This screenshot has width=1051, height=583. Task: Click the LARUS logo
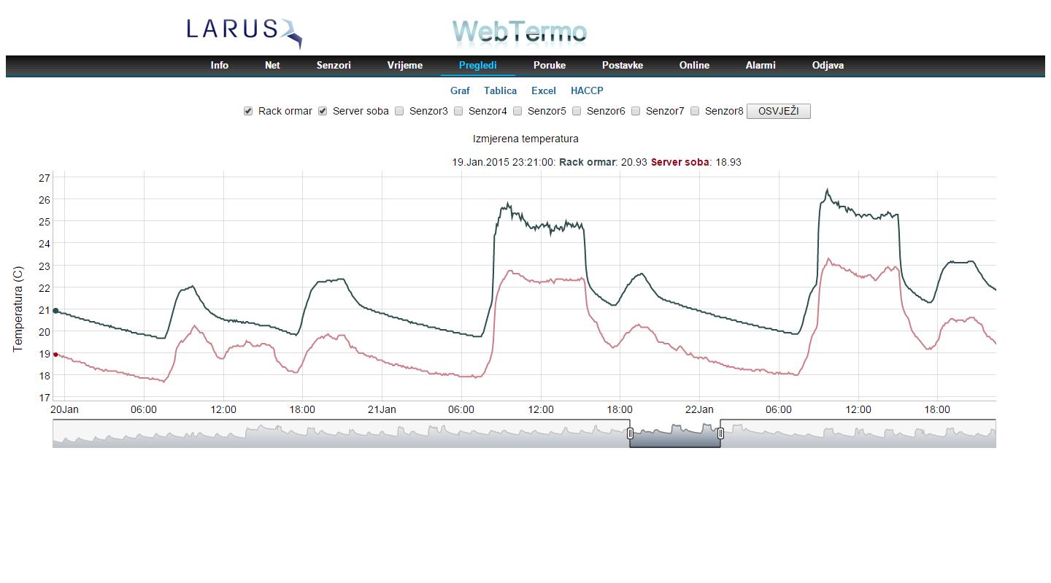coord(244,32)
